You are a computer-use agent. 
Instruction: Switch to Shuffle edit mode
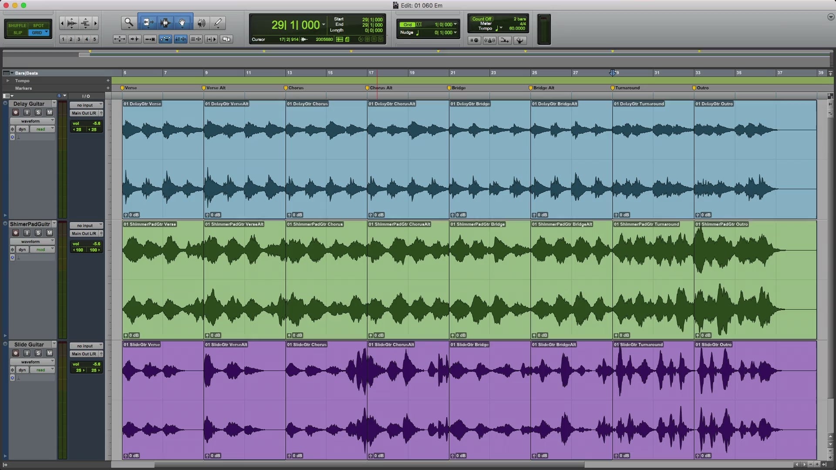(17, 26)
